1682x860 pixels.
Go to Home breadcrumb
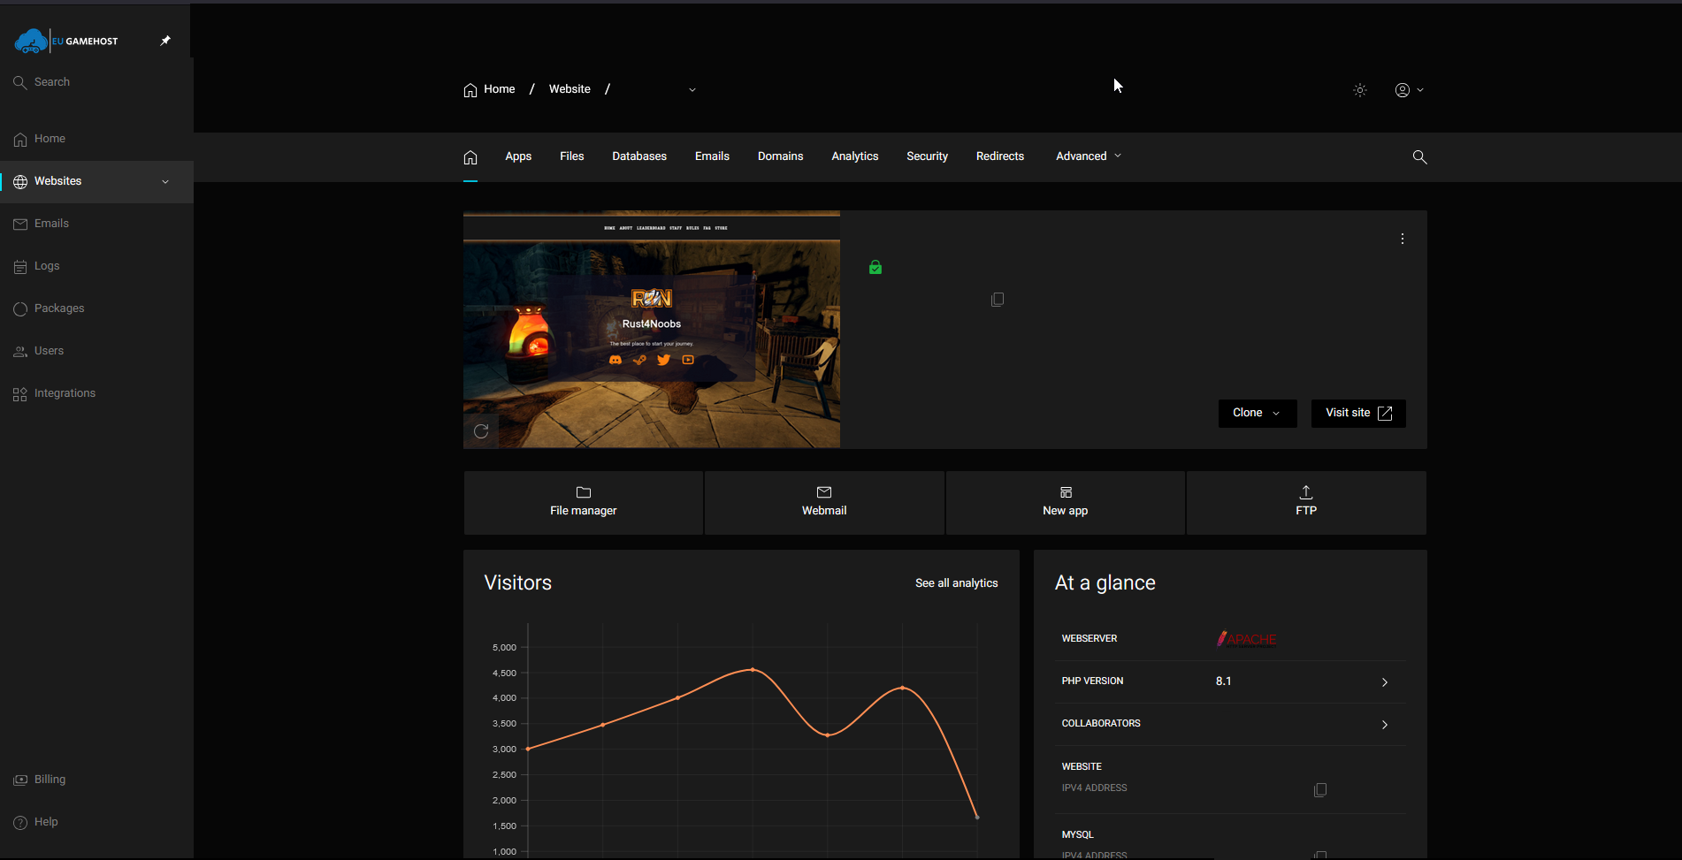click(x=489, y=89)
